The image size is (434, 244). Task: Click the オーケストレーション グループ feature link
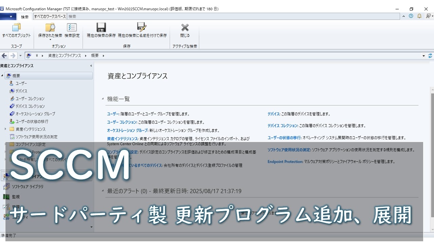(x=127, y=130)
